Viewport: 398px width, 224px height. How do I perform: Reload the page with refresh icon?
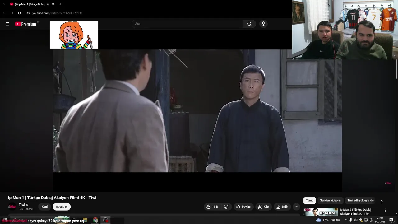coord(19,13)
